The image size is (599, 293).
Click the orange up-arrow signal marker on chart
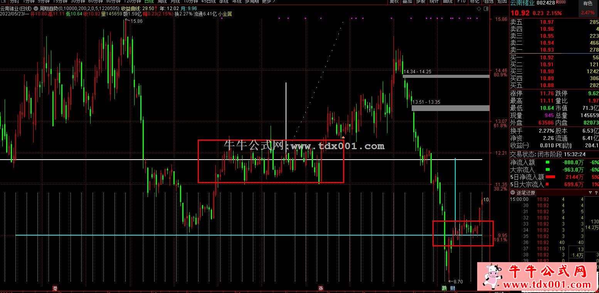tap(343, 136)
